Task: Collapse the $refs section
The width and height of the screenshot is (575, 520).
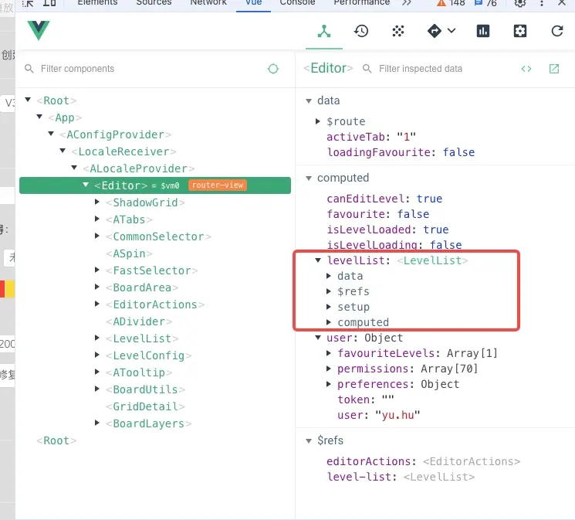Action: pos(309,440)
